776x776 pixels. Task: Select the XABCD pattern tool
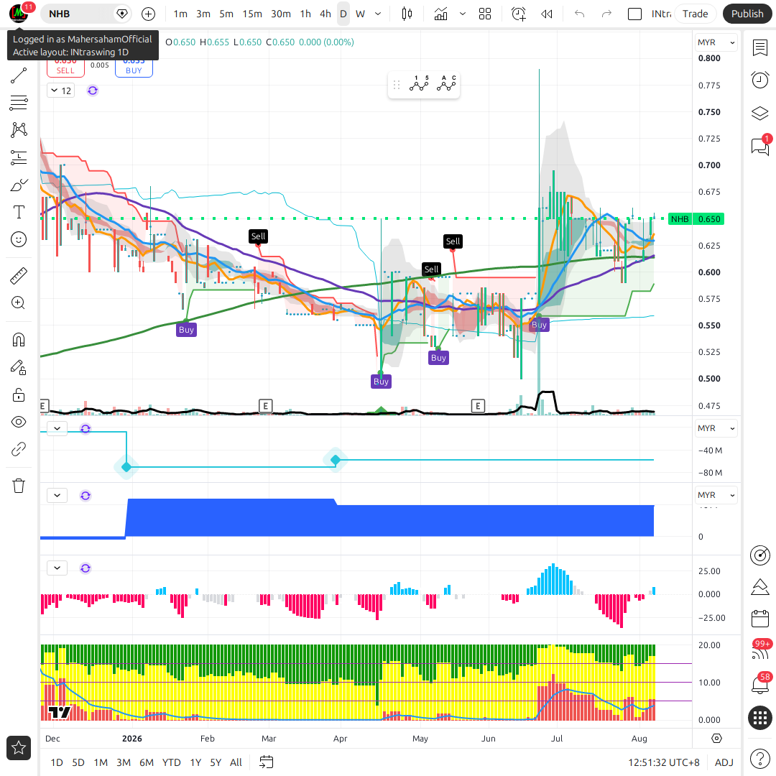tap(18, 129)
